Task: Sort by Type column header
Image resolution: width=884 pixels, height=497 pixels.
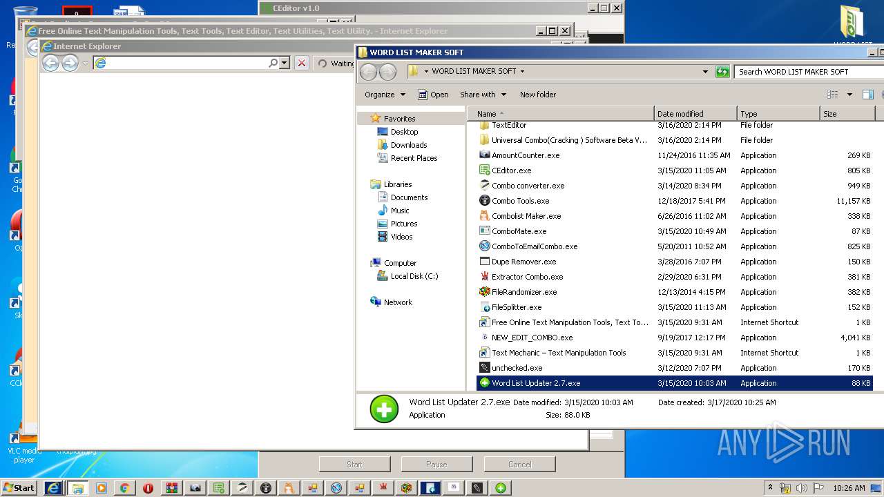Action: 778,114
